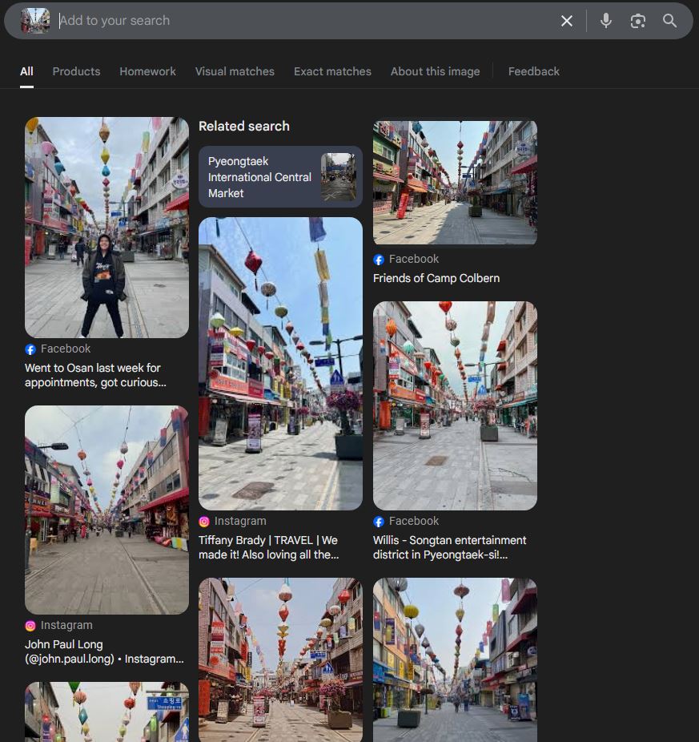Click Instagram icon above Tiffany Brady result
This screenshot has height=742, width=699.
(204, 522)
